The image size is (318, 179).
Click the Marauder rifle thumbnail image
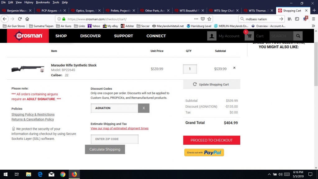click(x=28, y=69)
